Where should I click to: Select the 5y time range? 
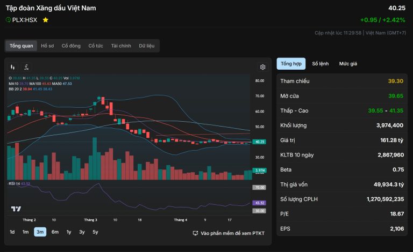(95, 232)
